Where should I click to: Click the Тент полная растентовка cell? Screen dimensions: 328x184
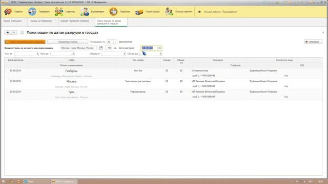(x=138, y=81)
